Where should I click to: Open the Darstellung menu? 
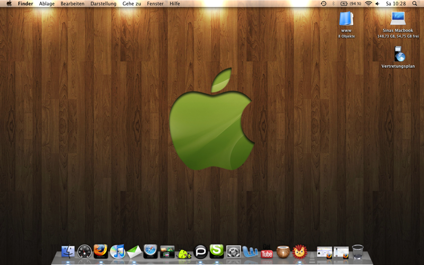pyautogui.click(x=103, y=4)
